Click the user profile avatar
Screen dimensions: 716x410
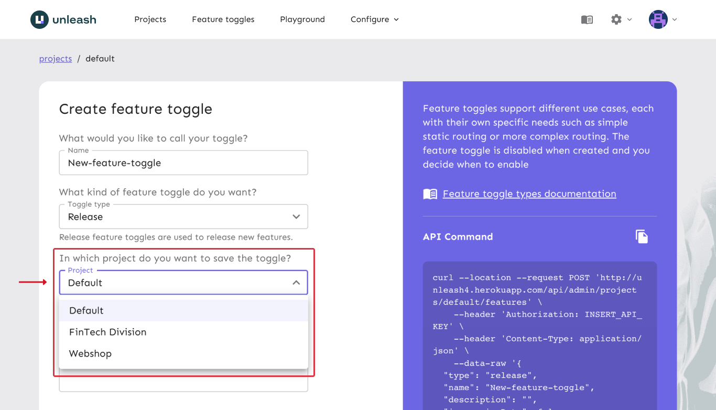pyautogui.click(x=658, y=19)
